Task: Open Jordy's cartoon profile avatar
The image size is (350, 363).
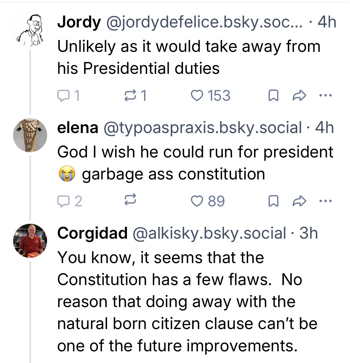Action: 30,29
